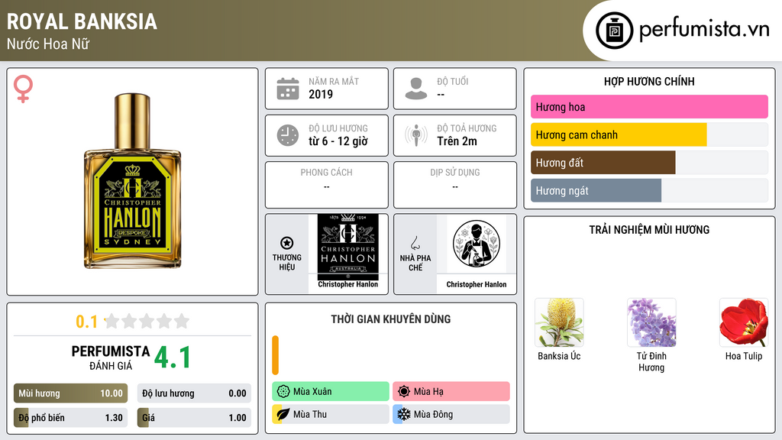Click the pink Hương hoa accord bar

pyautogui.click(x=649, y=107)
